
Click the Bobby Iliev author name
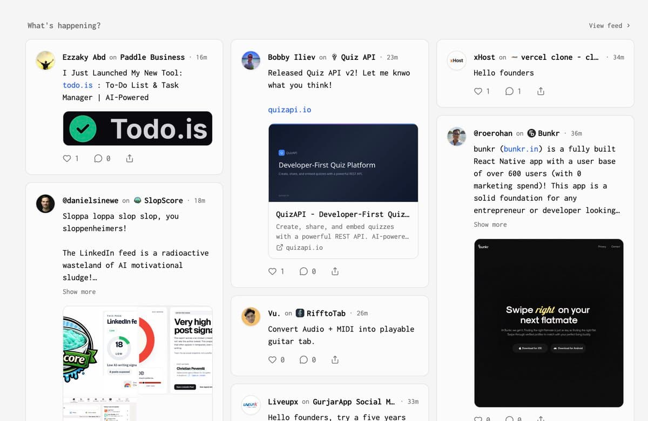tap(292, 57)
